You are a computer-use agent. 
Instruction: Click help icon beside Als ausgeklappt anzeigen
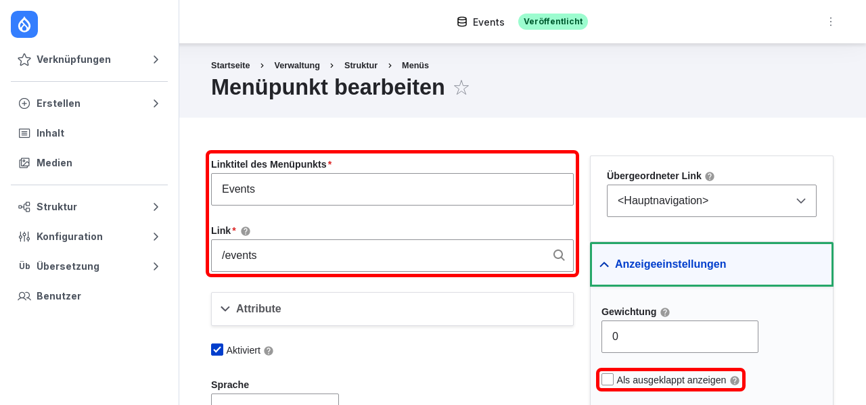click(x=735, y=381)
